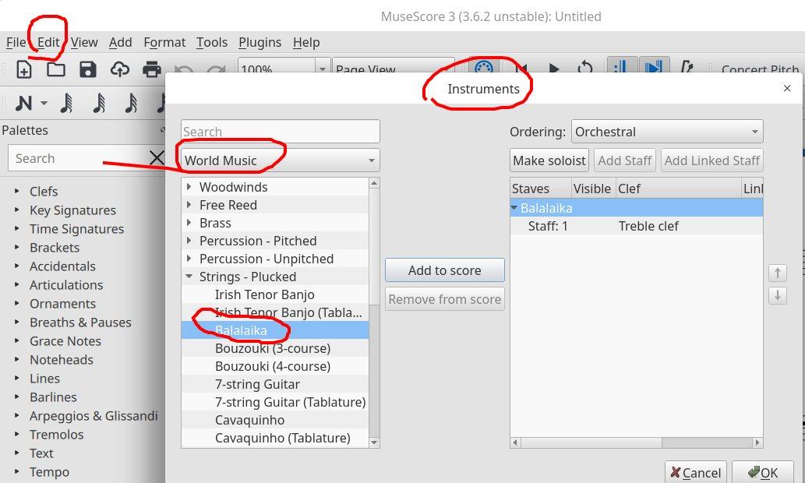Expand the Articulations palette

tap(17, 284)
